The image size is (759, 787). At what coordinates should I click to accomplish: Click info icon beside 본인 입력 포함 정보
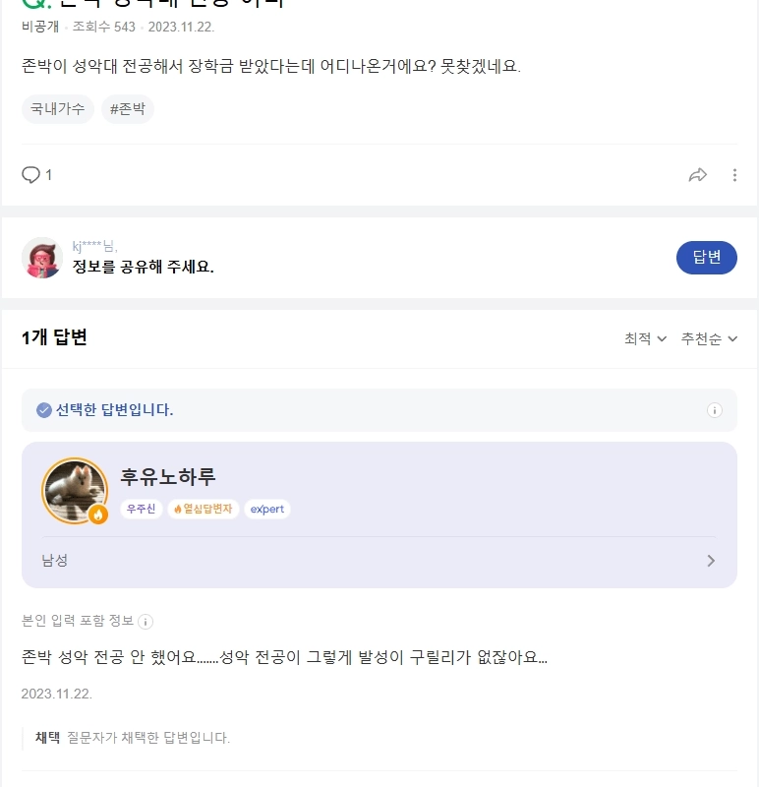click(x=146, y=622)
